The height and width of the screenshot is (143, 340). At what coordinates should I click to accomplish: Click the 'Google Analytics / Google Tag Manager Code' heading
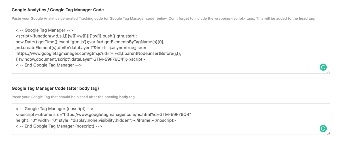[58, 10]
